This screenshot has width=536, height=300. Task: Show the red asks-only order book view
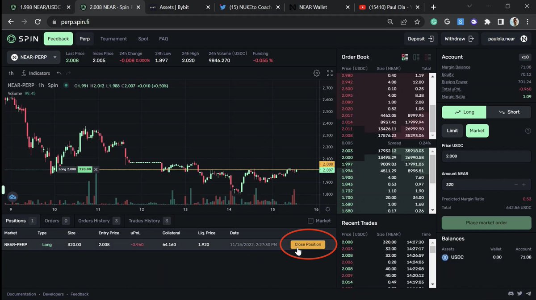click(428, 57)
